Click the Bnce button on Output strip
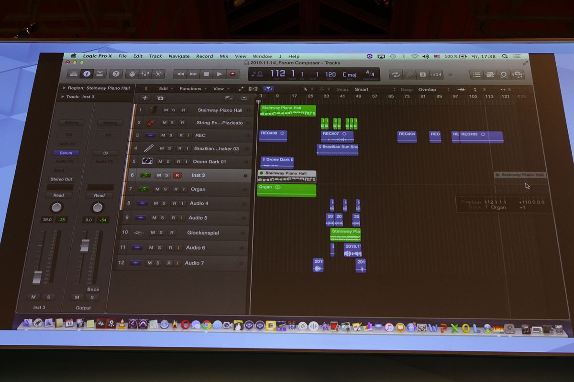Screen dimensions: 574x382 tap(93, 289)
